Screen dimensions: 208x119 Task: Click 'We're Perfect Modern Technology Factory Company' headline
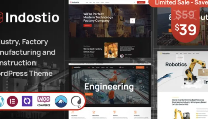[x=98, y=17]
